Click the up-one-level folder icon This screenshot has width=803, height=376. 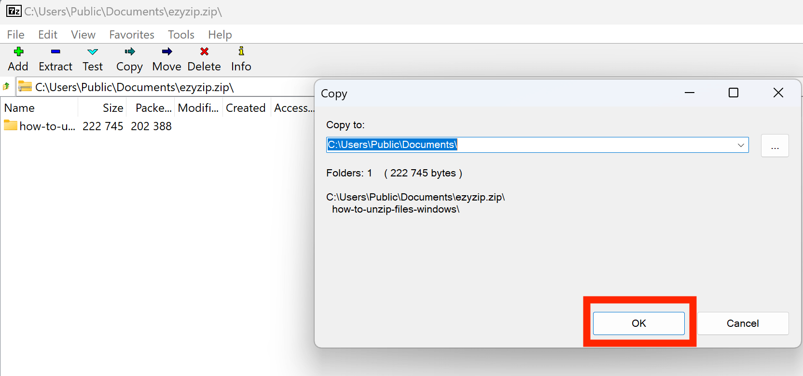(6, 87)
